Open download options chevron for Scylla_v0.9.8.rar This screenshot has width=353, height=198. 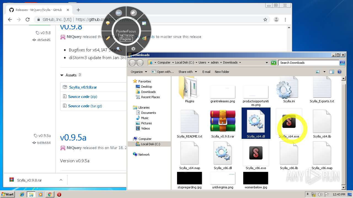pyautogui.click(x=61, y=180)
